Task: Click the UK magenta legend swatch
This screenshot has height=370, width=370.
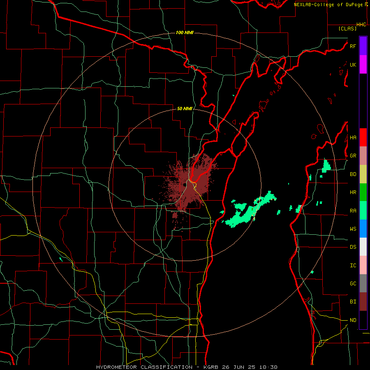Action: click(x=363, y=65)
